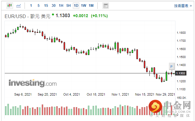This screenshot has width=195, height=121.
Task: Click the Investing.com watermark logo
Action: 32,83
